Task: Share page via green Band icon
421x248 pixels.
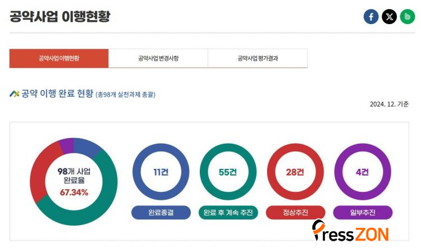Action: [x=408, y=17]
